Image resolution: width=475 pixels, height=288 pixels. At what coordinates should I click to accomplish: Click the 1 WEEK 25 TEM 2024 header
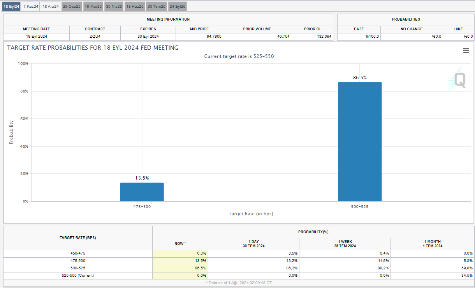[x=345, y=244]
